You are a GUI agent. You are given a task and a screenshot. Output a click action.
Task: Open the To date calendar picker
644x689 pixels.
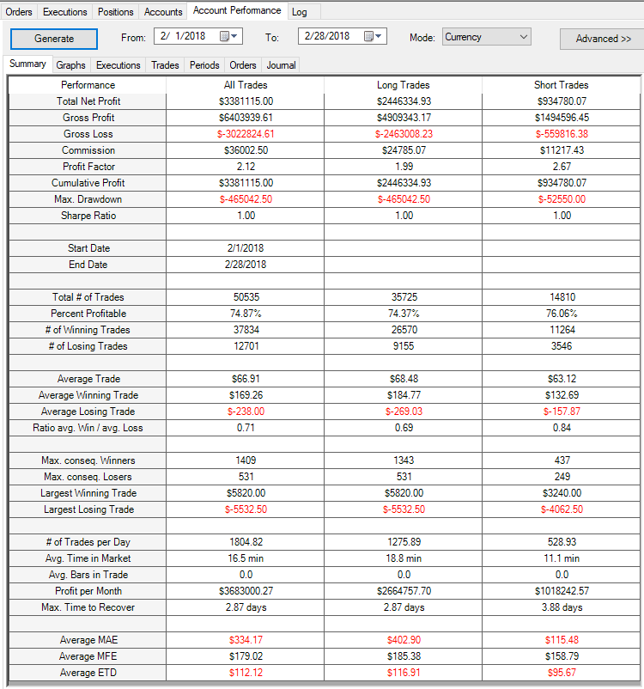tap(373, 36)
